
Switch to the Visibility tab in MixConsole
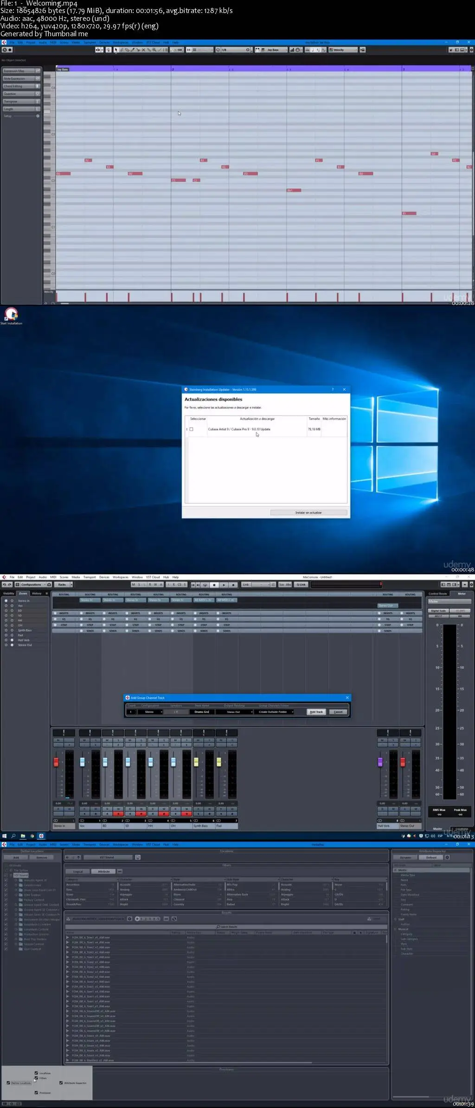pyautogui.click(x=9, y=593)
